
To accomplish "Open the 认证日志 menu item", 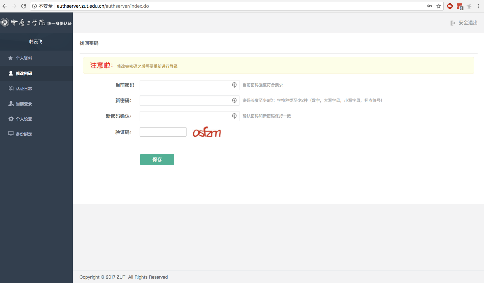I will coord(24,89).
